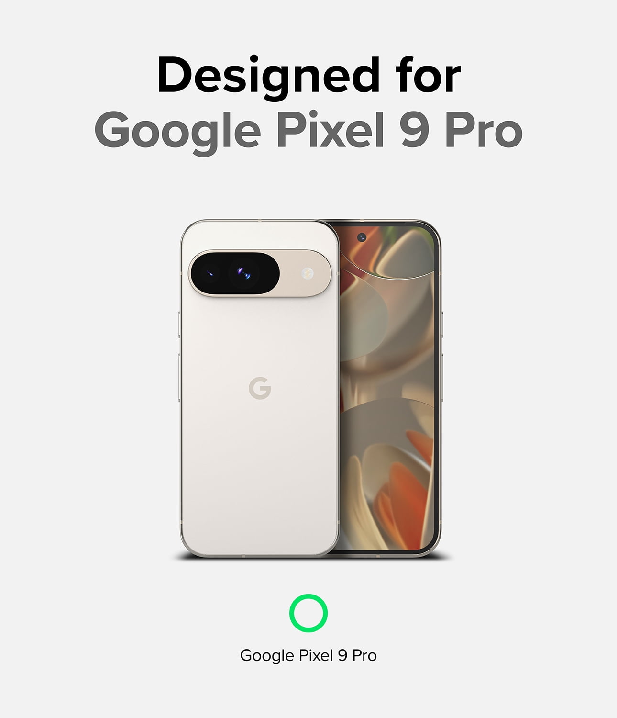Click the small left camera lens

[x=210, y=274]
